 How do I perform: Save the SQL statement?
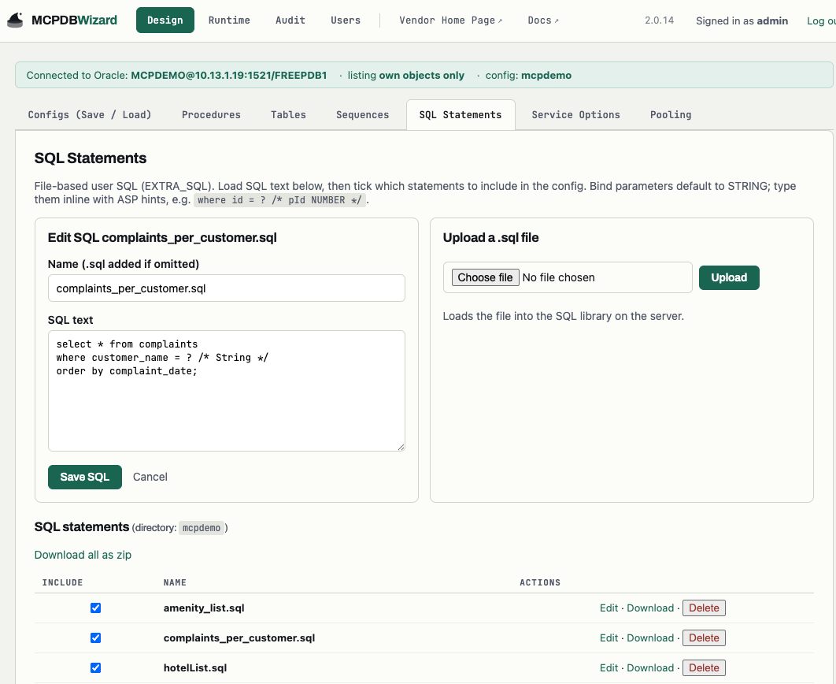[x=85, y=477]
